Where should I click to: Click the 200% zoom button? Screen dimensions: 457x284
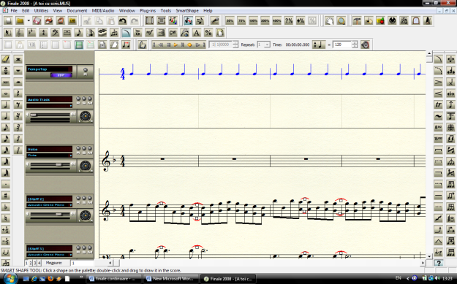[265, 20]
